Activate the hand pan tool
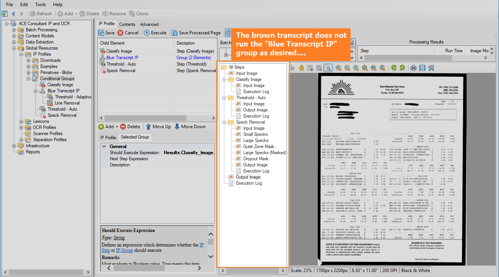 301,68
